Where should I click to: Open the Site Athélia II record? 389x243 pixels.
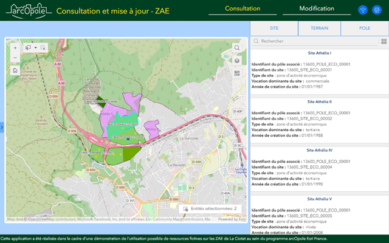tap(319, 101)
